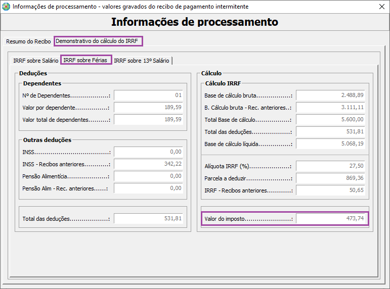Open Demonstrativo do cálculo do IRRF tab
Screen dimensions: 390x289
(98, 41)
